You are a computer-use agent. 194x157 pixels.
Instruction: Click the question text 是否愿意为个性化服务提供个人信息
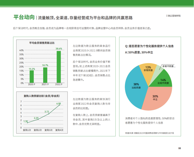coord(151,46)
